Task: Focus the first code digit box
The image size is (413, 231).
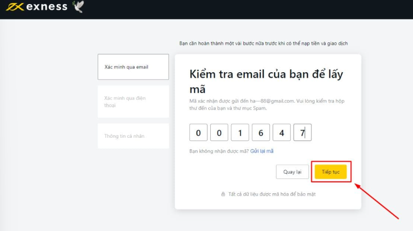Action: [x=198, y=132]
